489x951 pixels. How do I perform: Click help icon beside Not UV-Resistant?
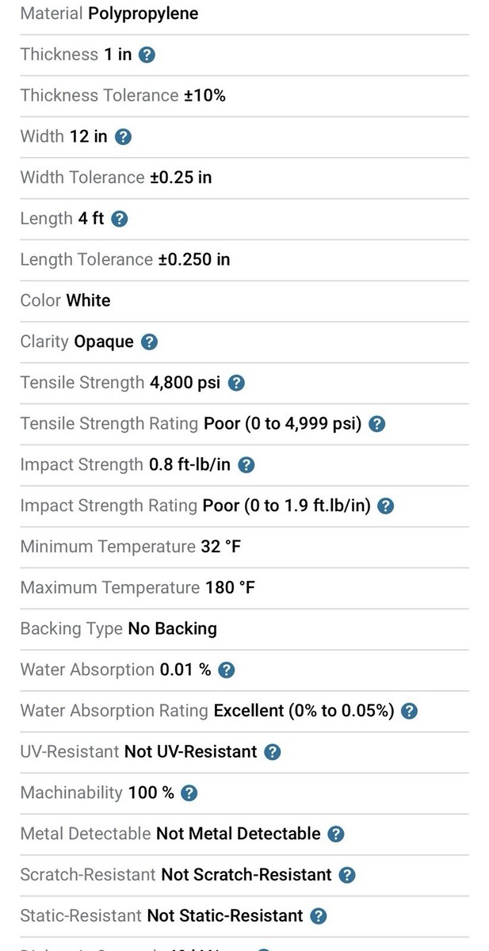(273, 752)
